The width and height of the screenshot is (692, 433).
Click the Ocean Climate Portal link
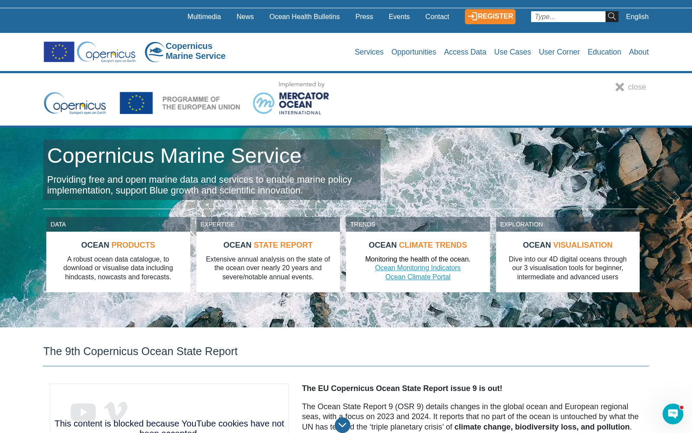tap(418, 277)
